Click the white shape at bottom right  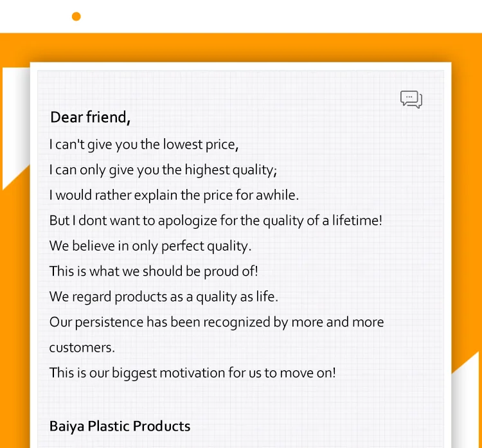point(465,405)
